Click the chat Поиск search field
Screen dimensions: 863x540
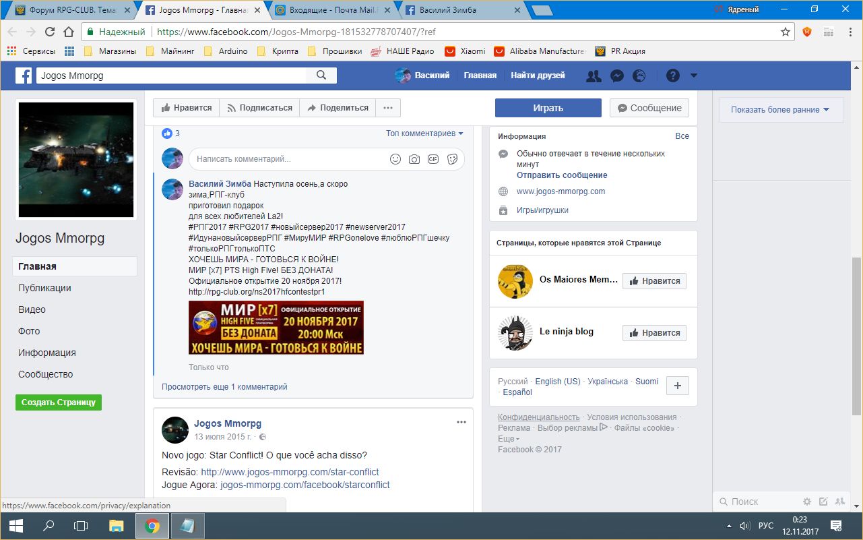pyautogui.click(x=757, y=502)
